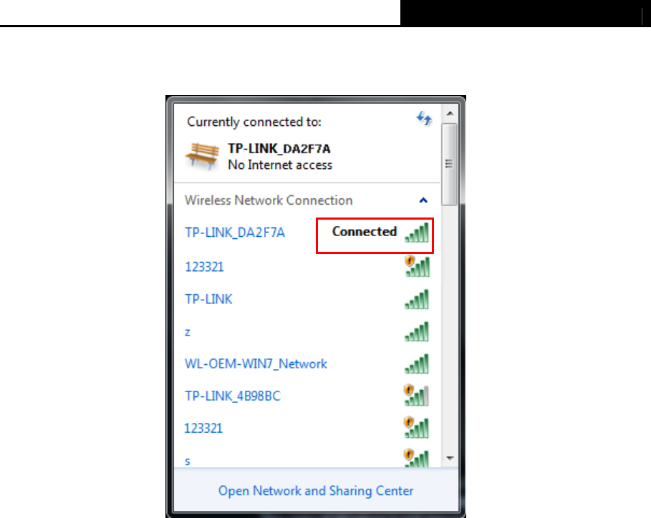Click the scrollbar down arrow
The image size is (651, 518).
pyautogui.click(x=450, y=458)
